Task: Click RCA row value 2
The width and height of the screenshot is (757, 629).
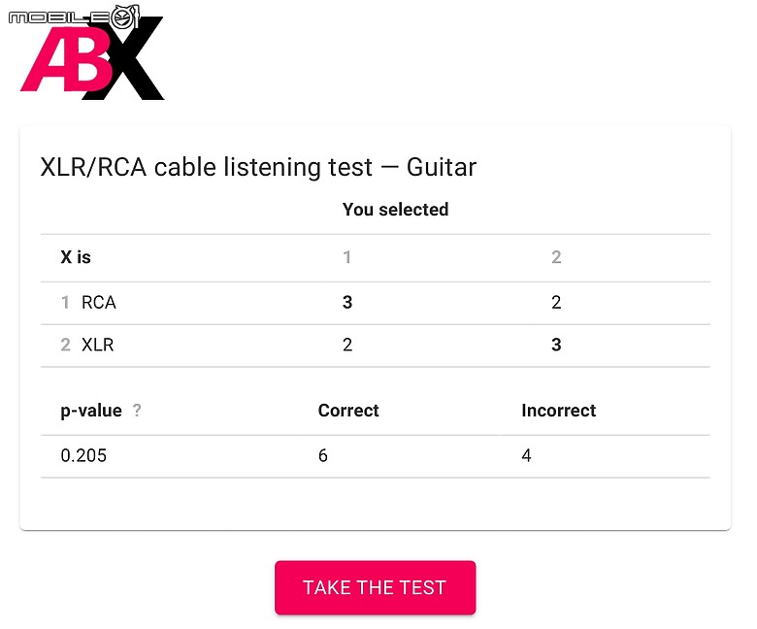Action: click(556, 302)
